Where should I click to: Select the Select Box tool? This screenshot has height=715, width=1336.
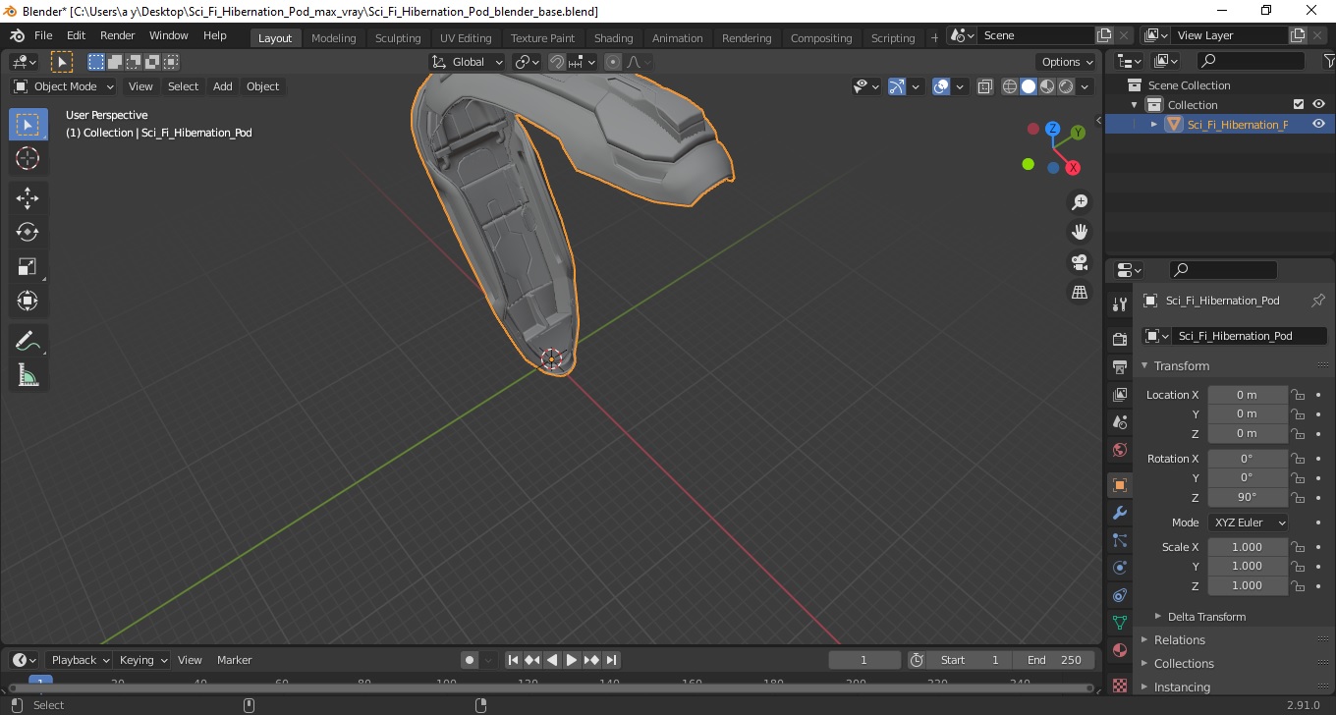[x=28, y=124]
